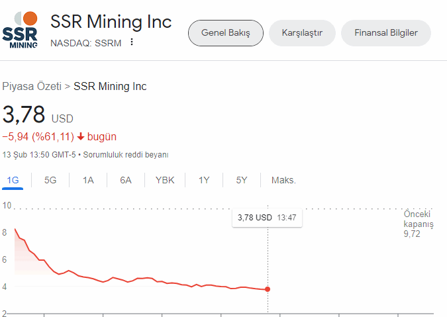Switch chart to 5G range
The width and height of the screenshot is (447, 317).
click(50, 180)
